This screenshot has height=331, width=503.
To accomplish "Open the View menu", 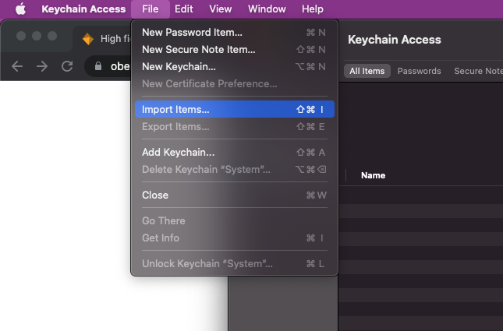I will (221, 9).
